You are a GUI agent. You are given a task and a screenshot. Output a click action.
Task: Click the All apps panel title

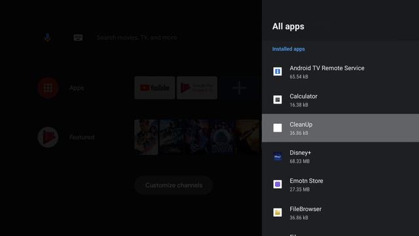(x=288, y=26)
